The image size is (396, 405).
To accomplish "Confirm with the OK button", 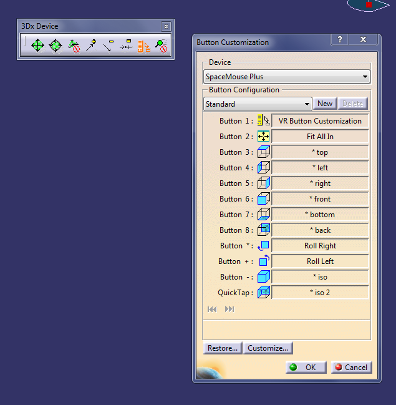I will (x=306, y=367).
